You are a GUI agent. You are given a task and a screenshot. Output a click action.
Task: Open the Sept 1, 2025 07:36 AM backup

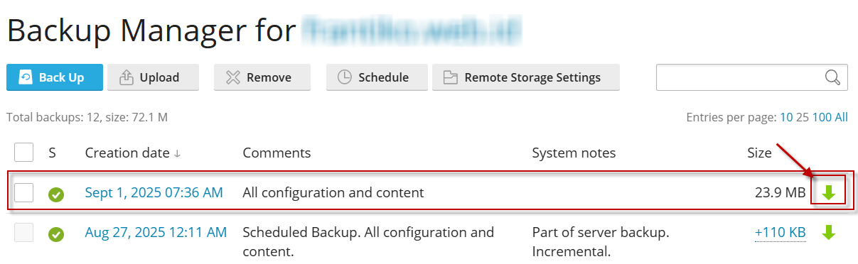point(154,192)
